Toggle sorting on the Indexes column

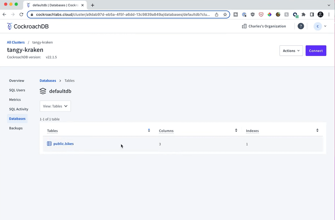(317, 131)
